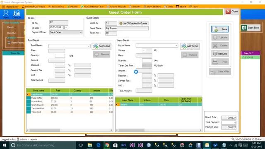Select the Tandoori Roti row

pos(70,108)
